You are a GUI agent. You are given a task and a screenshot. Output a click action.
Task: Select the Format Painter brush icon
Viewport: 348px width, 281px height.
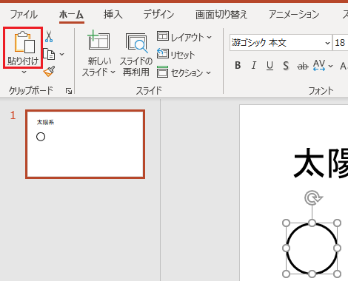[50, 72]
